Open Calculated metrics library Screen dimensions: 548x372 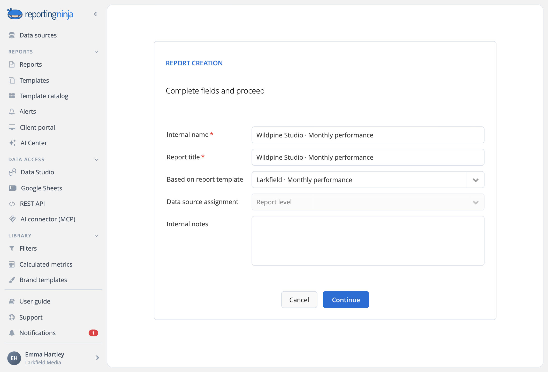point(46,264)
